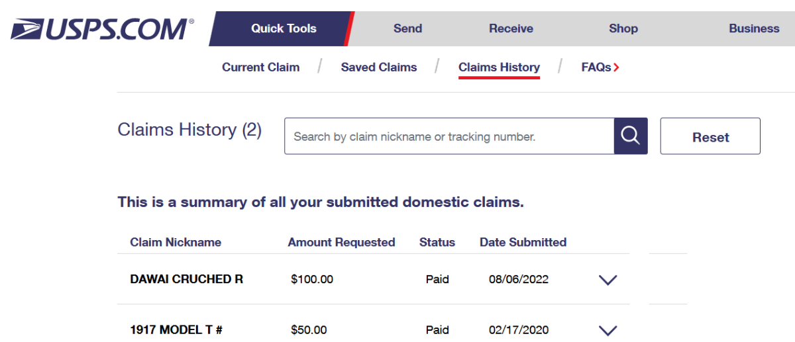Switch to the Saved Claims tab

379,67
